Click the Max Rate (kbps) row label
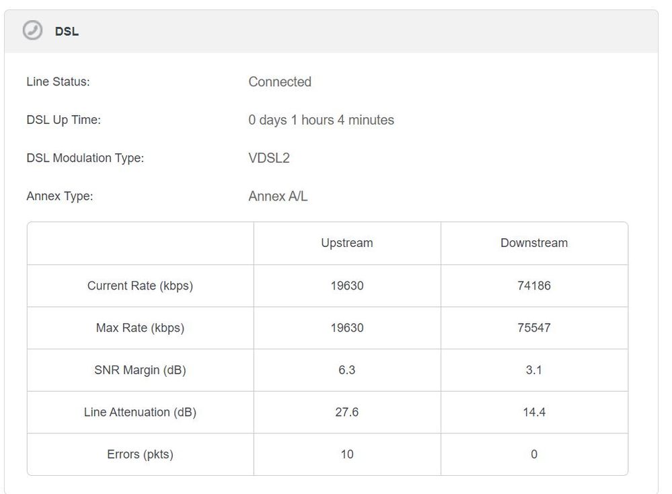Screen dimensions: 672x494 (x=140, y=328)
